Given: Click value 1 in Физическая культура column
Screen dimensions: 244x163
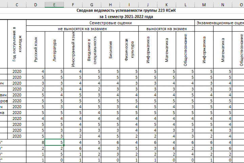Looking at the screenshot, I should (129, 160).
